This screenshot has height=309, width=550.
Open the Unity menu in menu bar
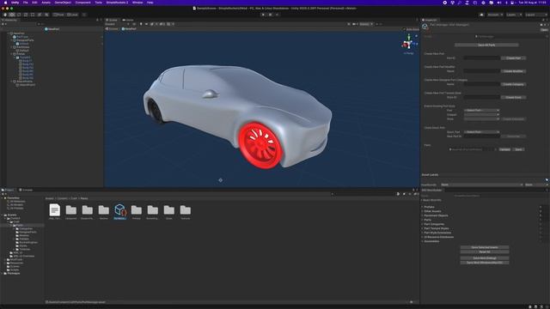(x=15, y=3)
